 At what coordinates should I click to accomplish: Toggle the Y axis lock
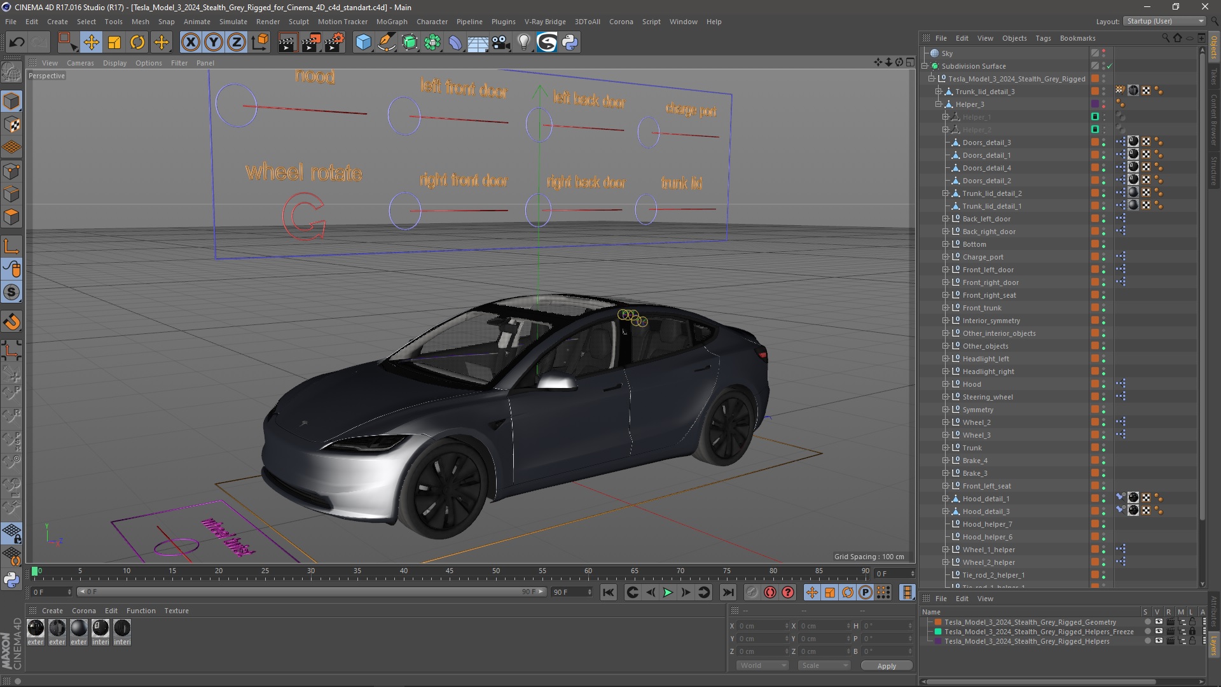point(214,43)
